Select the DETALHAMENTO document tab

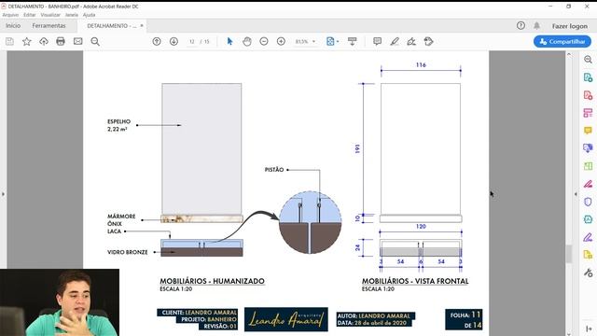pyautogui.click(x=112, y=26)
